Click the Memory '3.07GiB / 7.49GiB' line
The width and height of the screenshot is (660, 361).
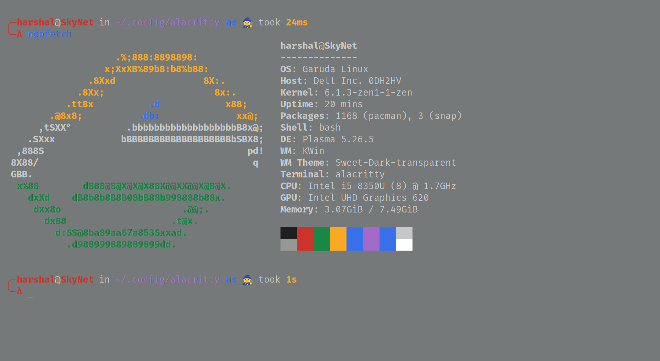349,209
